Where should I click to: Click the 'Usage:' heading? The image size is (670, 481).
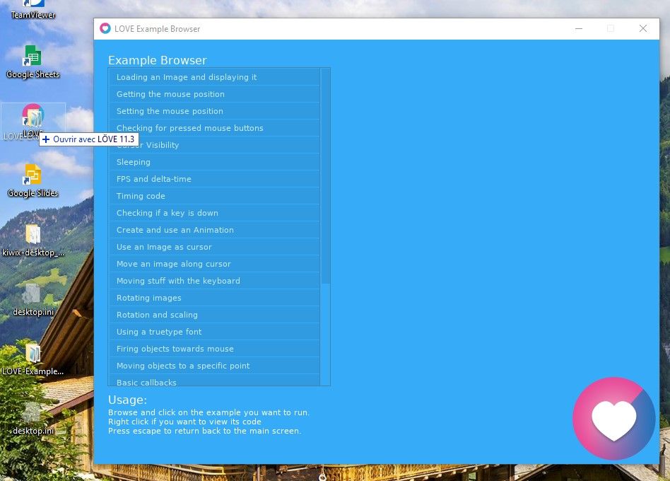127,400
